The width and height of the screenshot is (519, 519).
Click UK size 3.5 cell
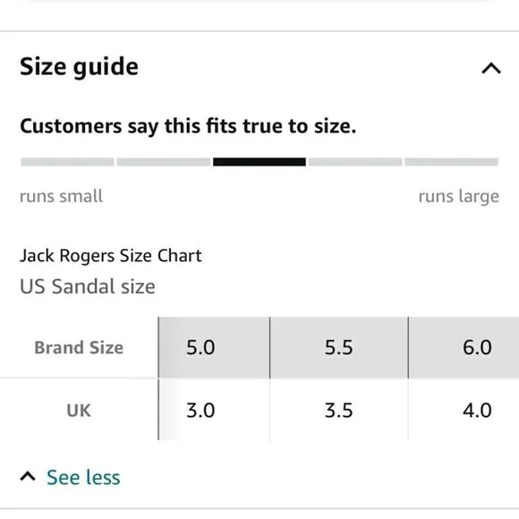point(339,410)
